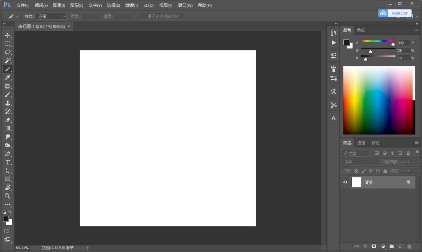Switch to the 通道 channels tab
The height and width of the screenshot is (252, 422).
[x=361, y=143]
